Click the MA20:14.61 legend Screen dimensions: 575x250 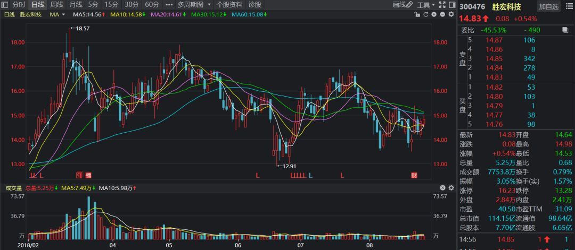pyautogui.click(x=168, y=15)
